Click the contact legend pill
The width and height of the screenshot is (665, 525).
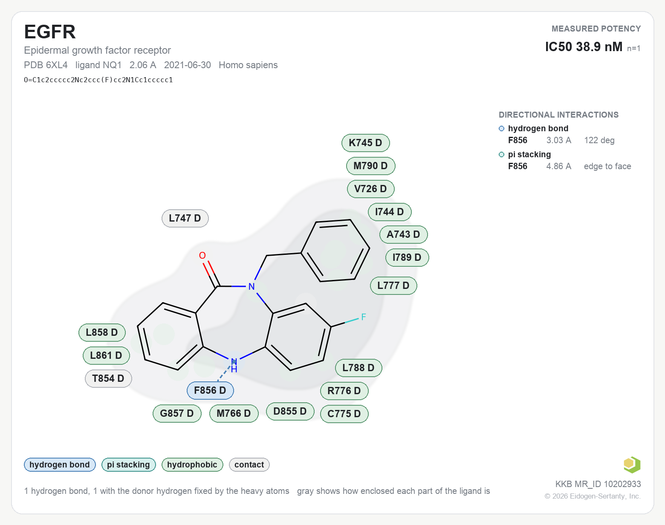pyautogui.click(x=249, y=464)
